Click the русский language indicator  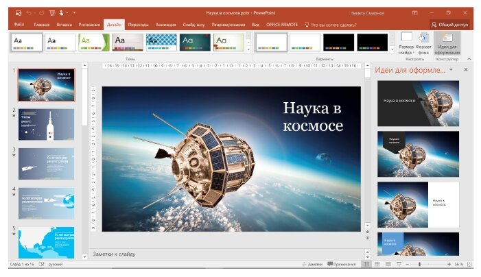coord(56,264)
